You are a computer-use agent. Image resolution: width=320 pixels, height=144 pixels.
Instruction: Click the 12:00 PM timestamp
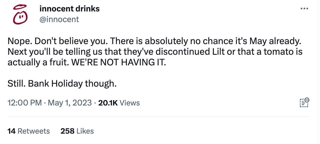(25, 103)
